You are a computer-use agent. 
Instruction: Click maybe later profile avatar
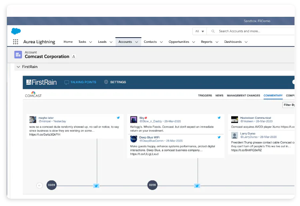coord(33,120)
